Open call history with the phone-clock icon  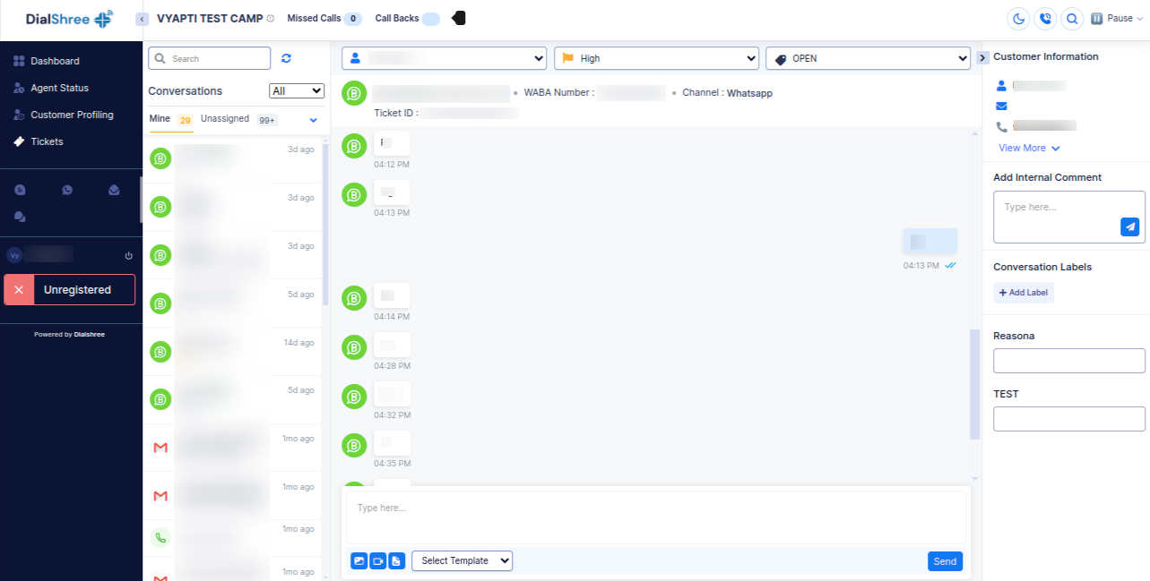click(1045, 19)
